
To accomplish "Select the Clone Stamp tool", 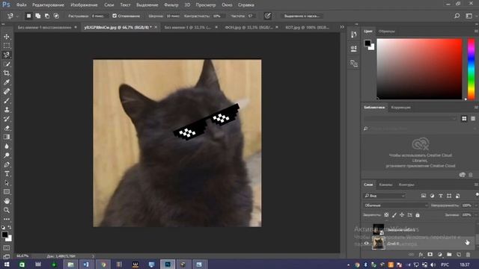I will [x=7, y=110].
